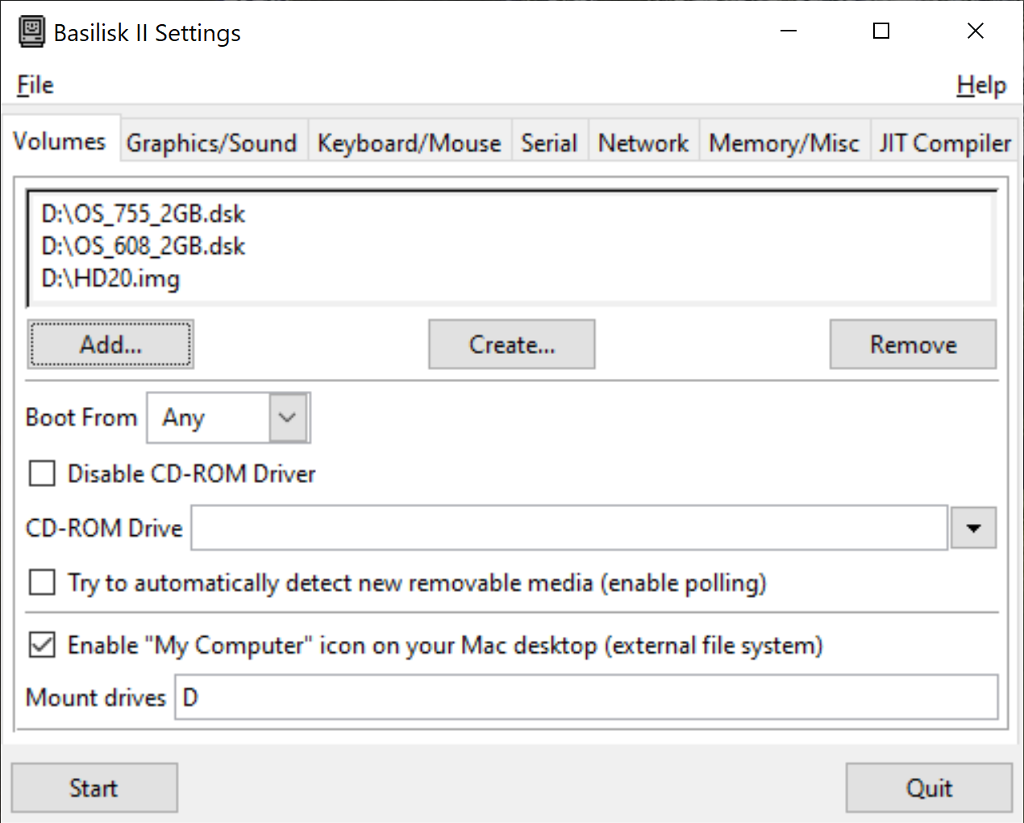The image size is (1024, 823).
Task: Quit Basilisk II Settings
Action: [x=928, y=788]
